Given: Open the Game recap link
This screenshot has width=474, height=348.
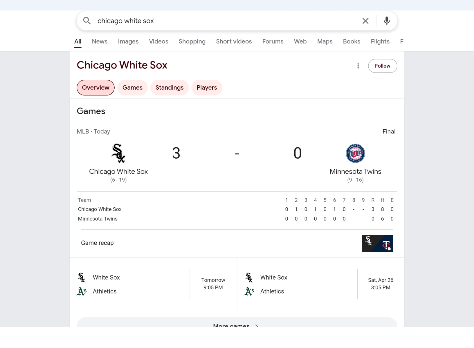Looking at the screenshot, I should tap(97, 243).
